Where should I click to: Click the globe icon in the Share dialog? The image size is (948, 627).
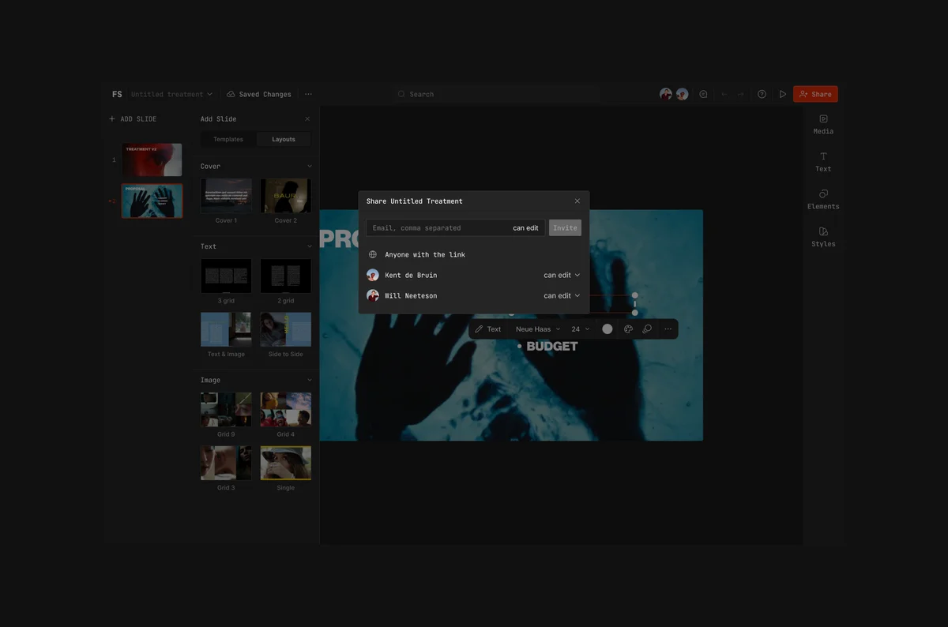[373, 255]
